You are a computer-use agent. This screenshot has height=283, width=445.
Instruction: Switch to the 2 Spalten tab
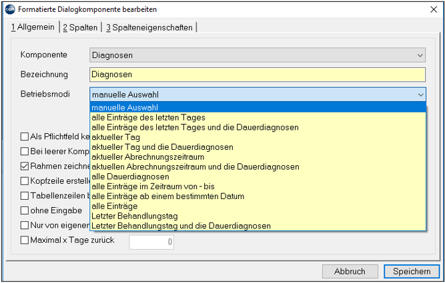[80, 27]
